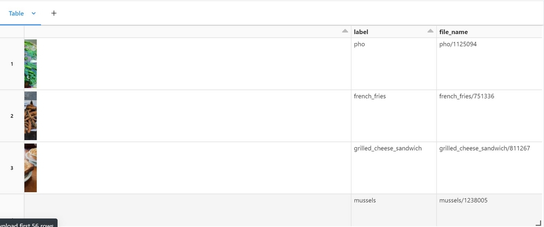
Task: Click the grilled_cheese_sandwich label cell
Action: point(393,168)
